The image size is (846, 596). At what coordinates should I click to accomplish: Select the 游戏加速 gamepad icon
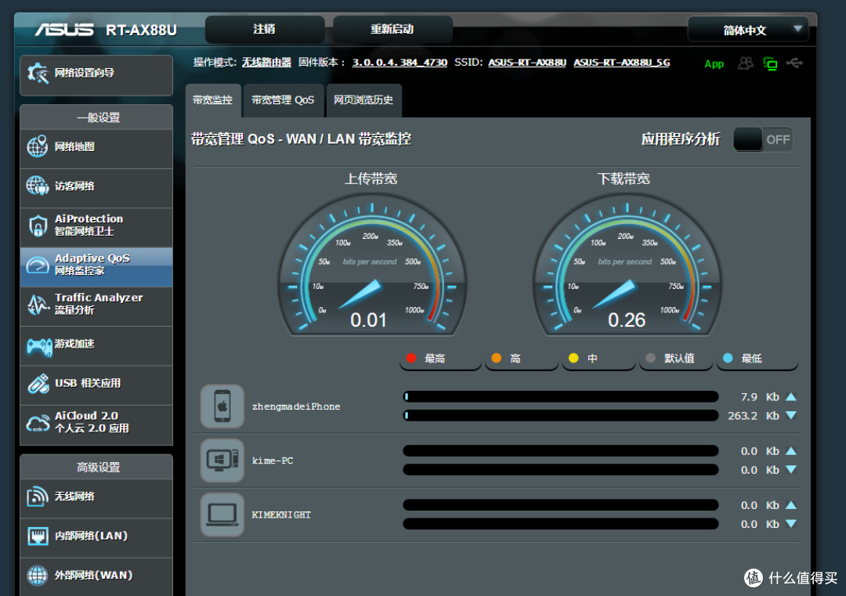coord(39,348)
